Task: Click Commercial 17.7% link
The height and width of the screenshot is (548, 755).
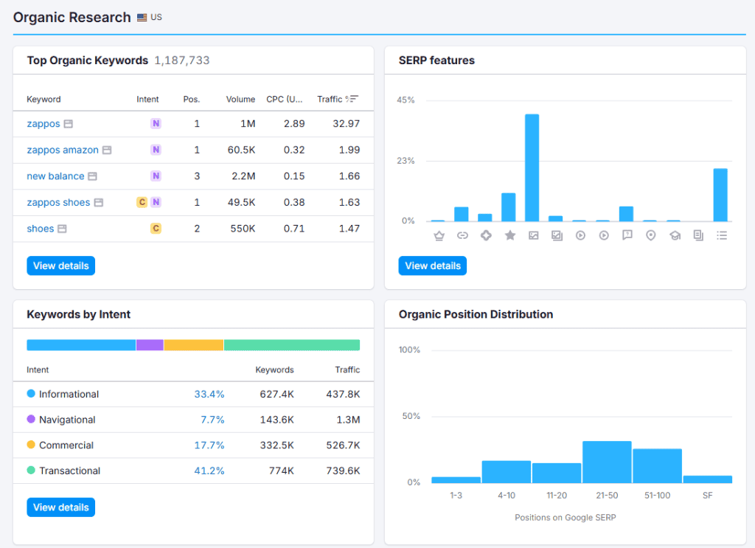Action: [x=209, y=445]
